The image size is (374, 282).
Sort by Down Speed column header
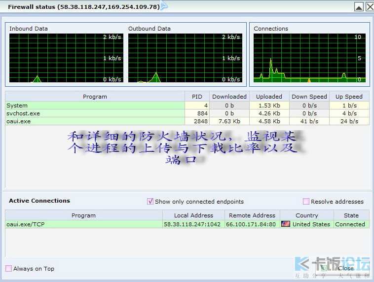coord(309,97)
